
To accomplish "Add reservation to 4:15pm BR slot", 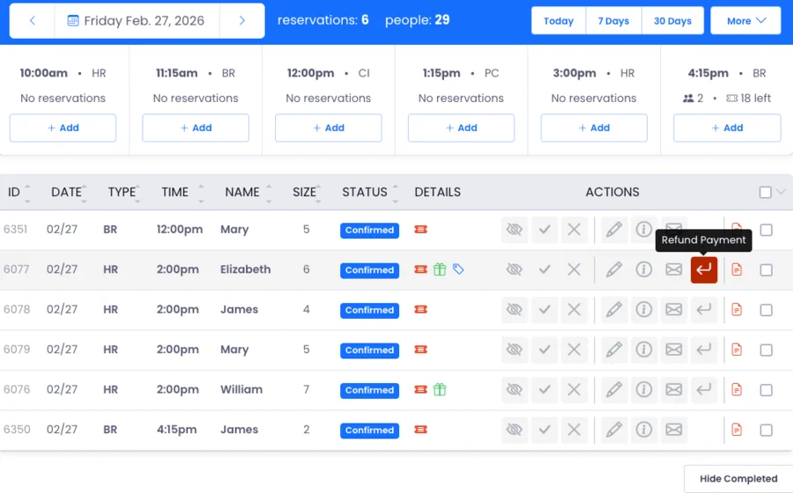I will (x=727, y=128).
